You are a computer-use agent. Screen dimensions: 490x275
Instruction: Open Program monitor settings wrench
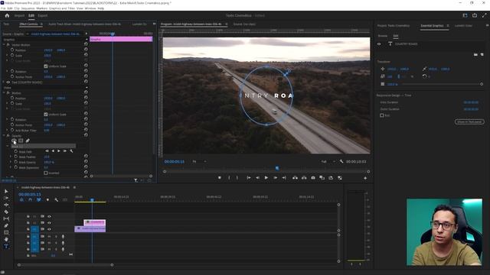click(x=341, y=161)
